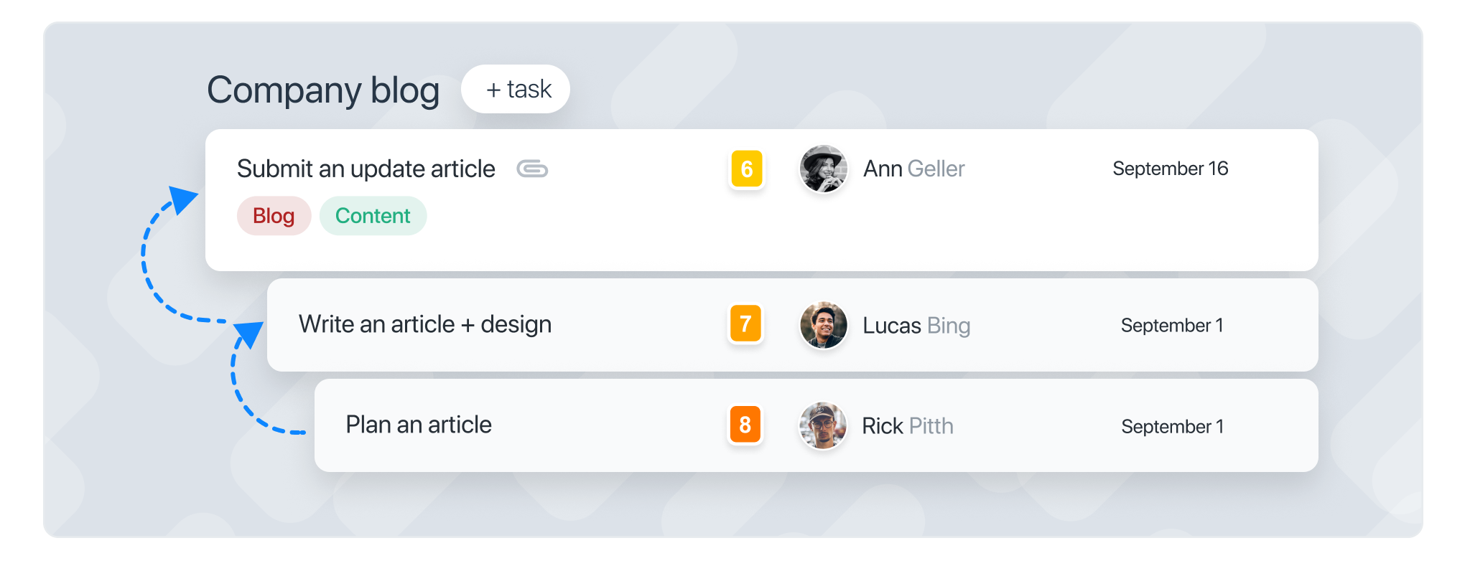Screen dimensions: 1465x571
Task: Click Ann Geller's assignee name to reassign
Action: pos(913,169)
